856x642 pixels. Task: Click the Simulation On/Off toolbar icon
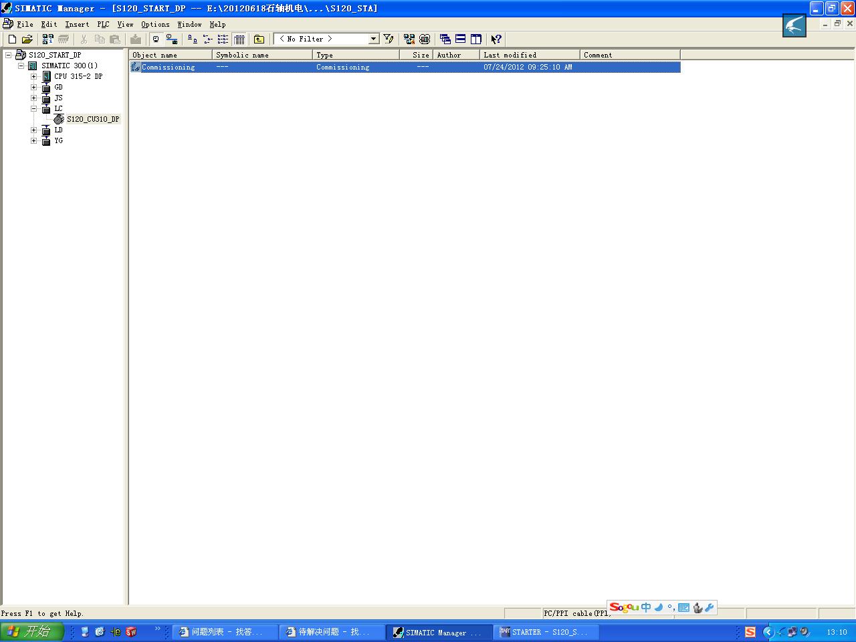425,39
